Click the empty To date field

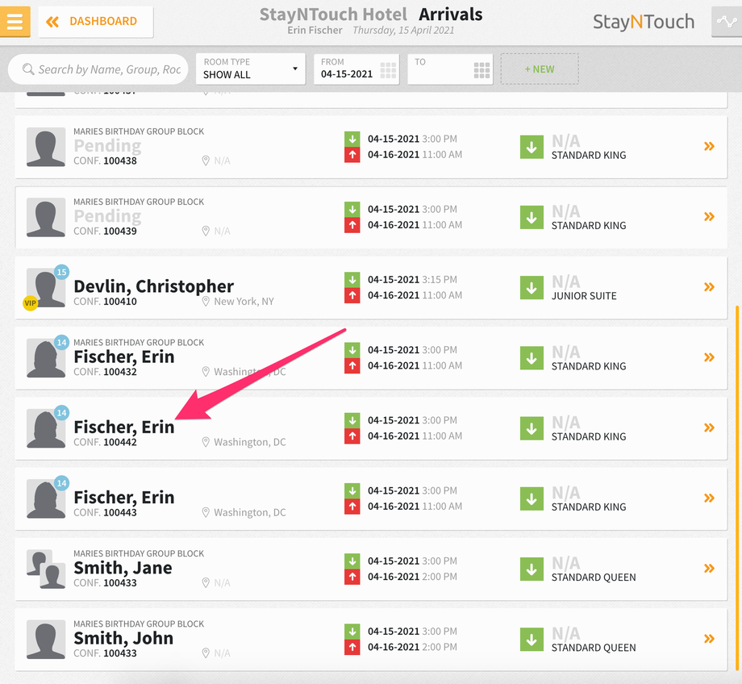[450, 69]
